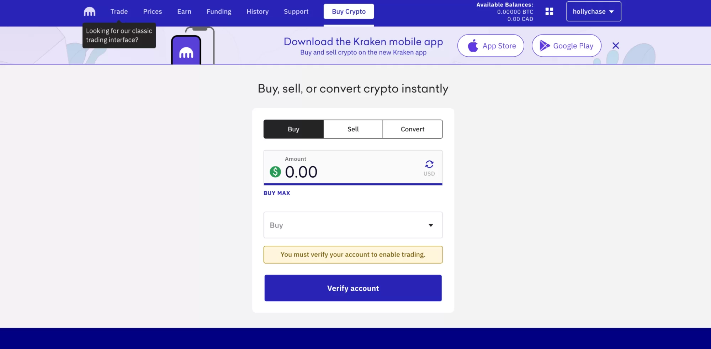Open the Support link
This screenshot has width=711, height=349.
tap(296, 11)
